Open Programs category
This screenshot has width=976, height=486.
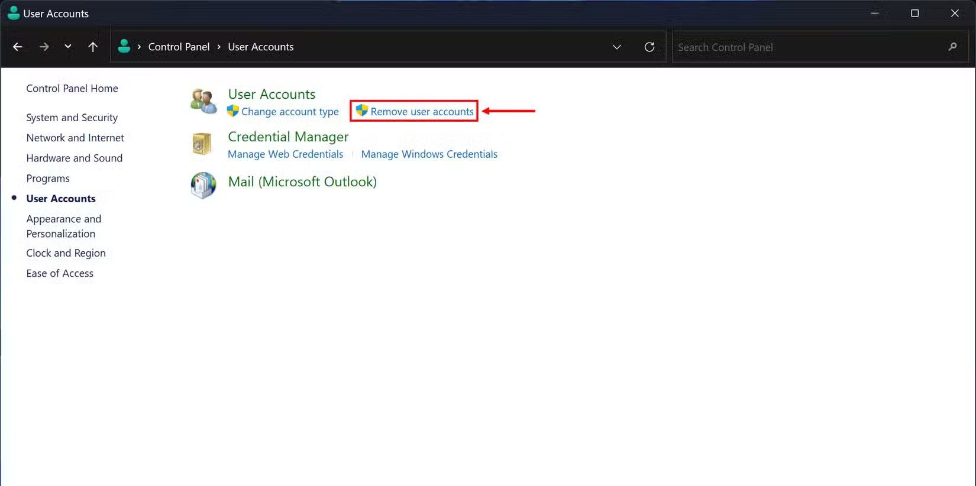coord(48,179)
